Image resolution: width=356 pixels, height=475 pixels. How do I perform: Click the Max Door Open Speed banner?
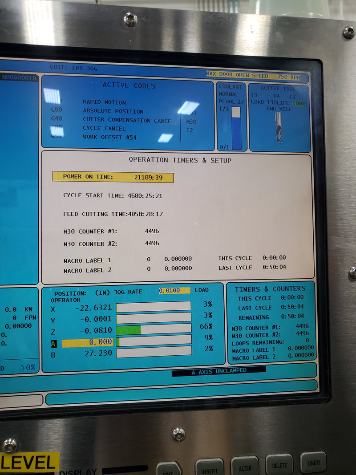pyautogui.click(x=253, y=76)
